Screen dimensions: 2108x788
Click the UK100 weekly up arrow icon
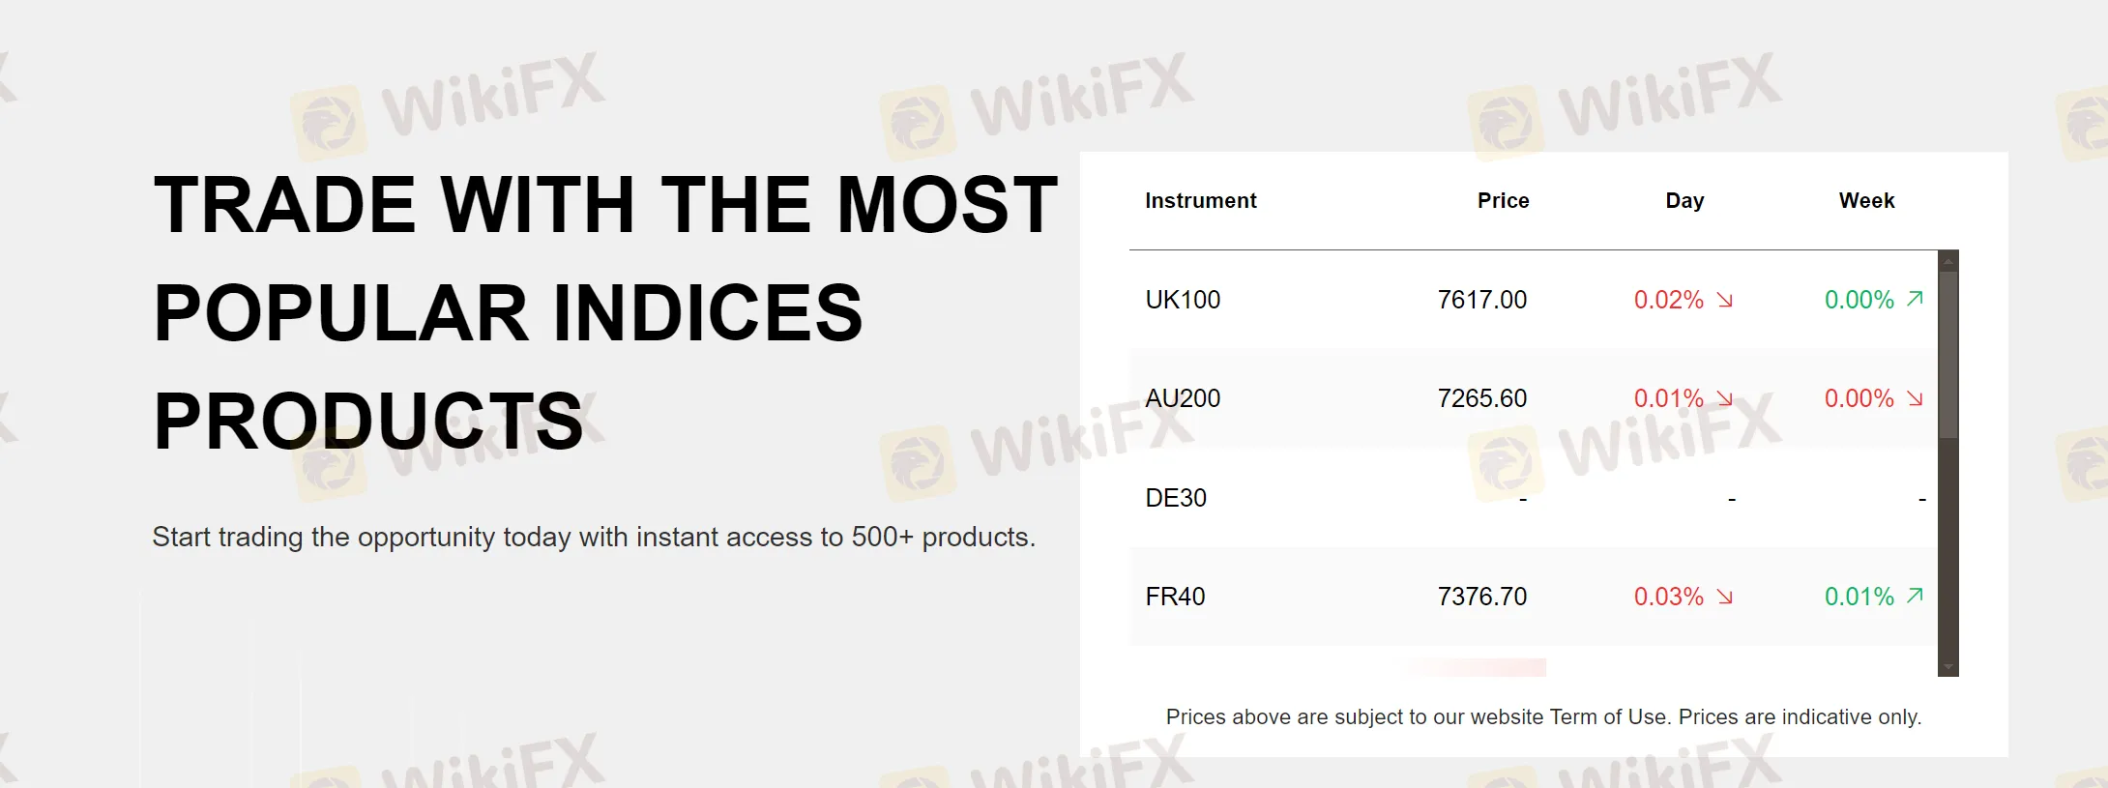pyautogui.click(x=1915, y=299)
